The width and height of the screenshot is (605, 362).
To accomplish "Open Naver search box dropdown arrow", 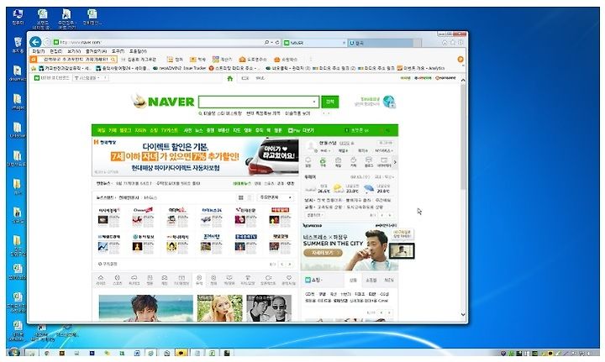I will (314, 102).
